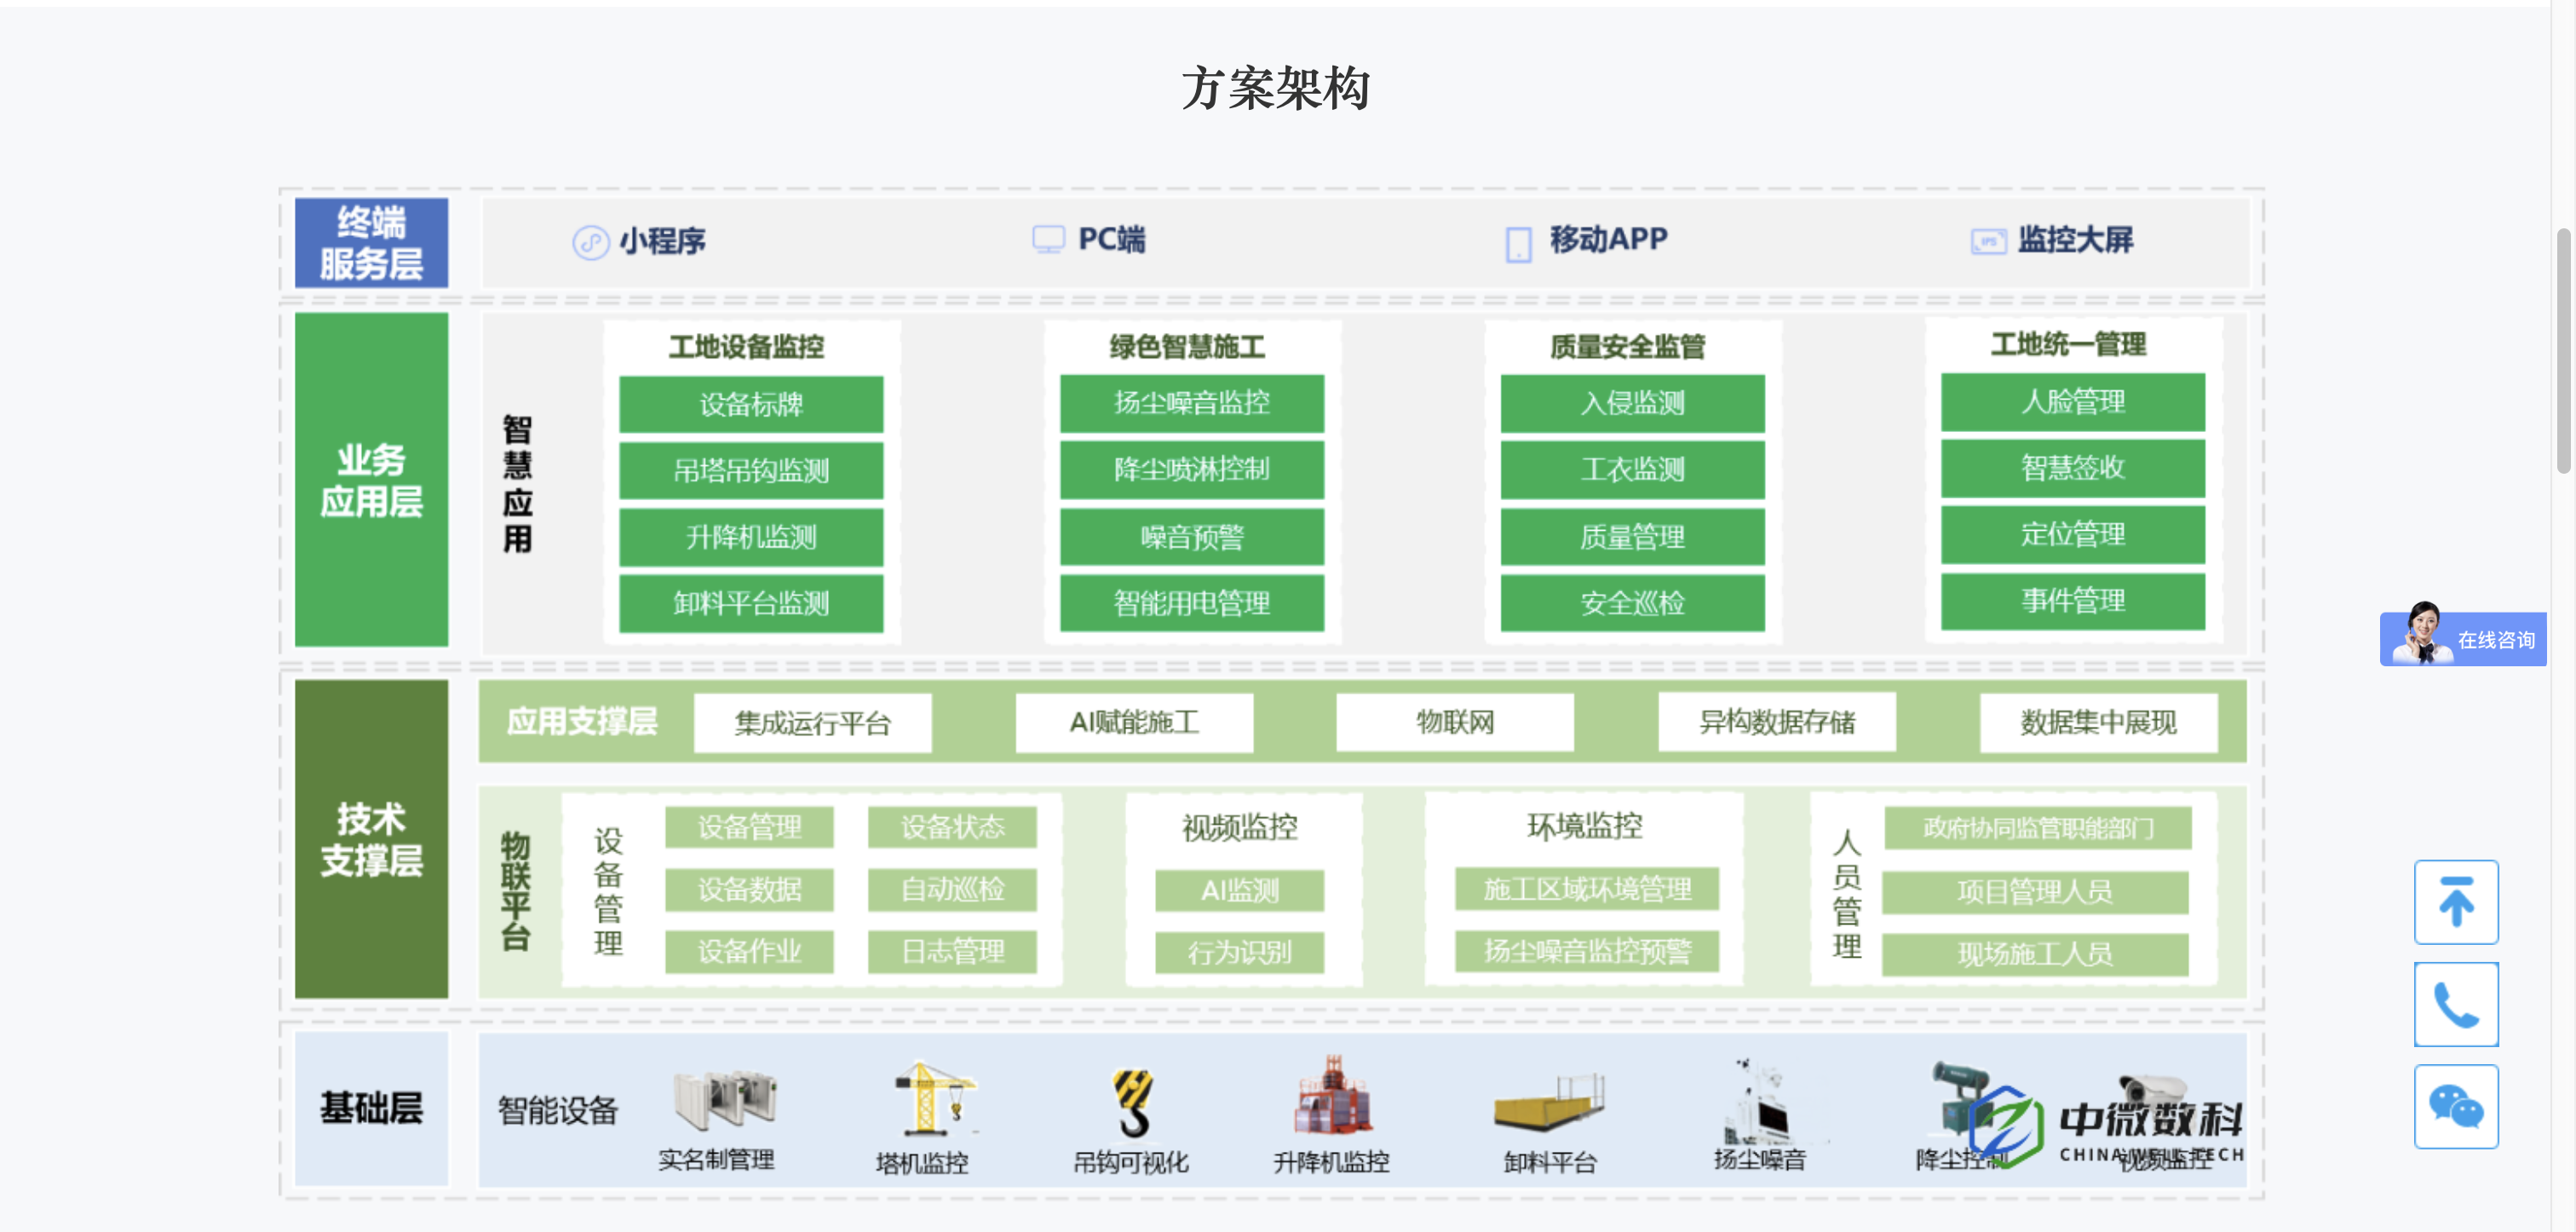2576x1232 pixels.
Task: Click the 工地统一管理 column heading
Action: (x=2068, y=345)
